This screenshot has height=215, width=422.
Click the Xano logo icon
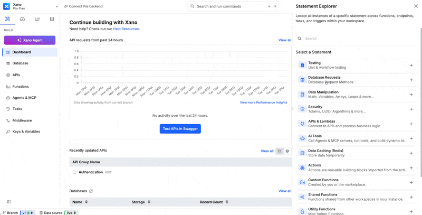6,6
